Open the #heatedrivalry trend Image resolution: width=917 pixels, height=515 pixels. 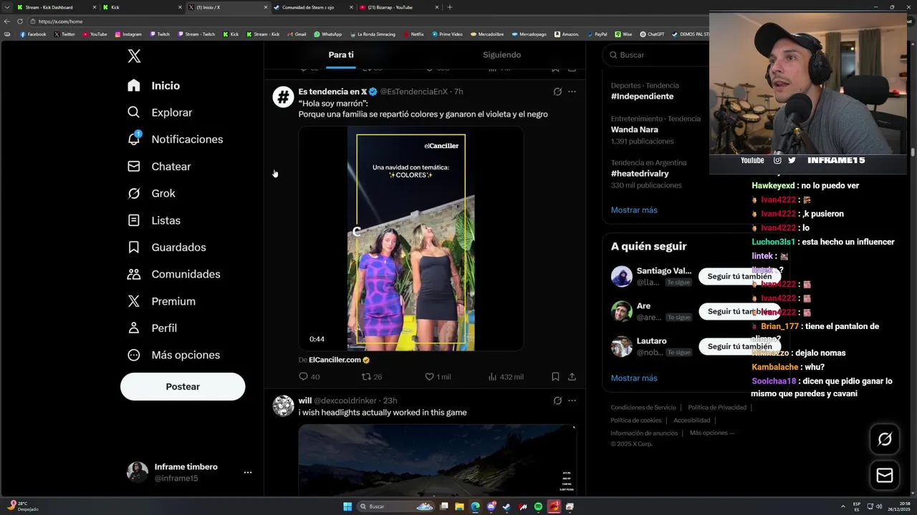(x=640, y=174)
